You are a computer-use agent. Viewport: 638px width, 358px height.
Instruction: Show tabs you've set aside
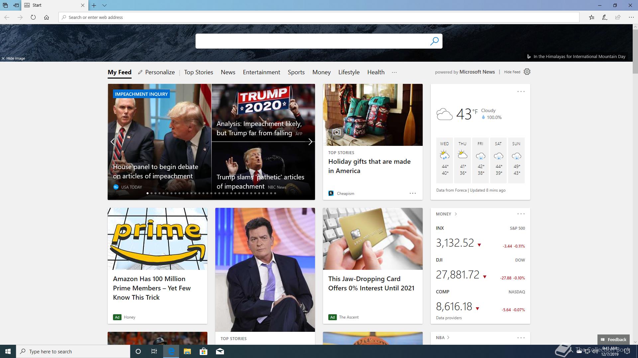(x=5, y=5)
